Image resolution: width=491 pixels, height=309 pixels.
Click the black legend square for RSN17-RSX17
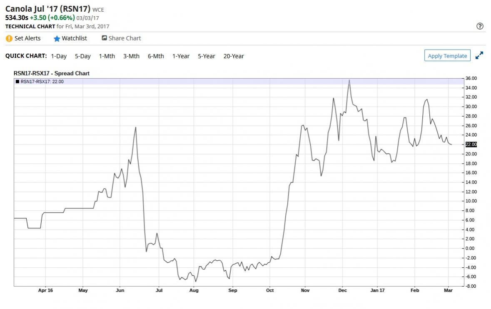(x=17, y=82)
